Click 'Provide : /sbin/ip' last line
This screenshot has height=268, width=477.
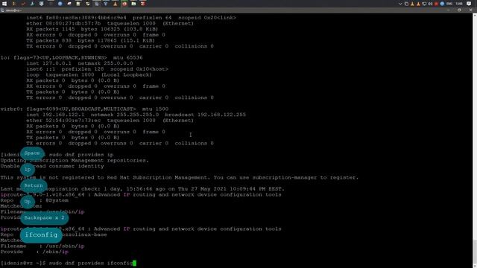pyautogui.click(x=34, y=252)
